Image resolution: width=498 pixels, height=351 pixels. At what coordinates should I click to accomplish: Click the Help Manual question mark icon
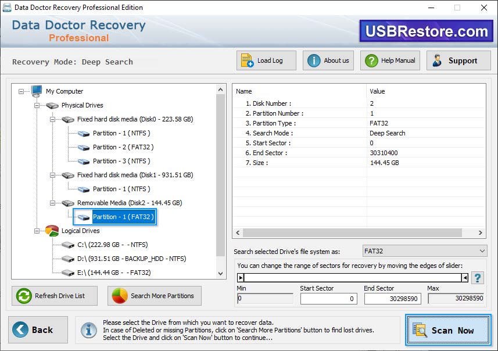[x=371, y=60]
